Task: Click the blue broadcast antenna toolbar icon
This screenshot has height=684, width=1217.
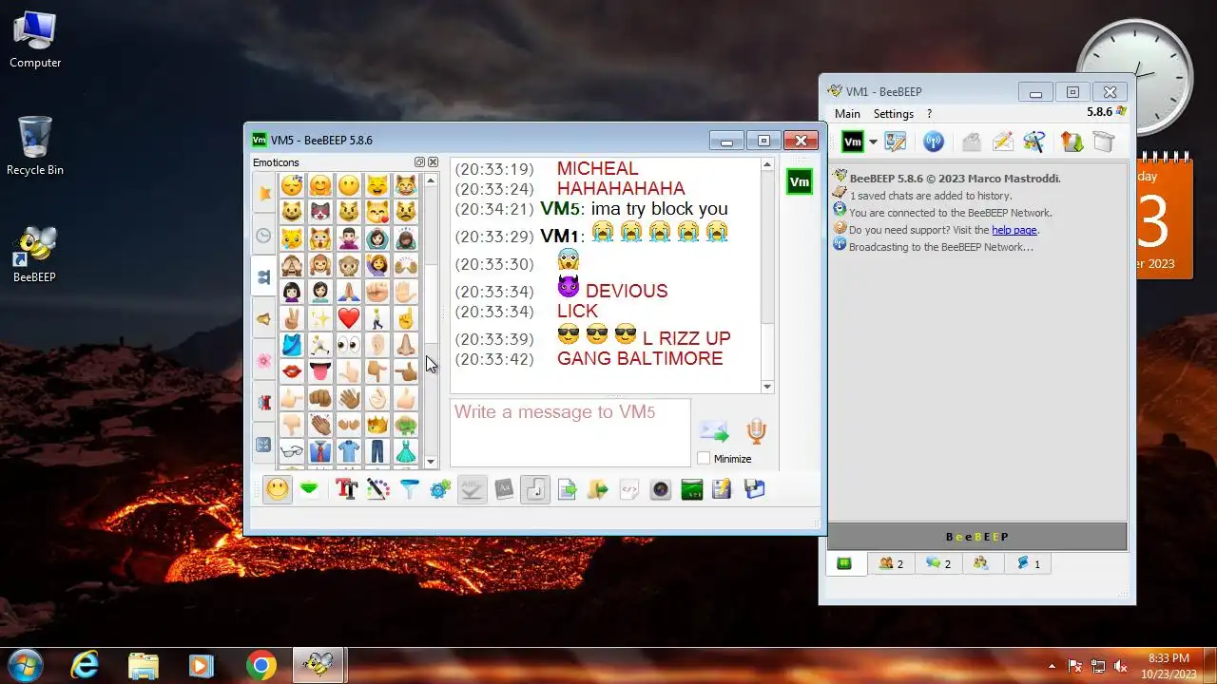Action: pyautogui.click(x=934, y=142)
